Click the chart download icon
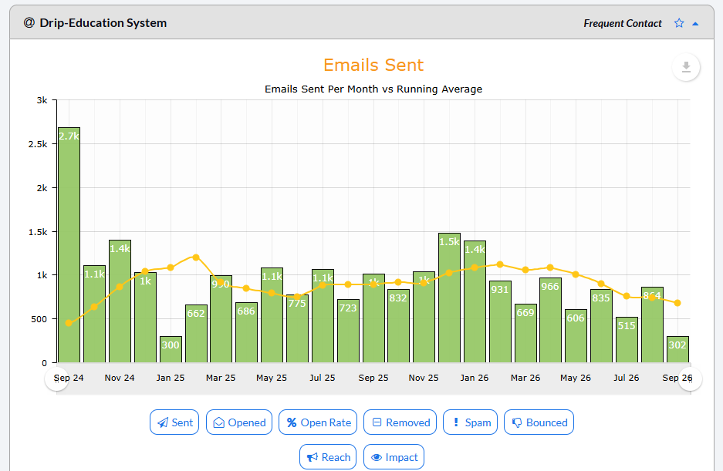Image resolution: width=723 pixels, height=471 pixels. 686,67
